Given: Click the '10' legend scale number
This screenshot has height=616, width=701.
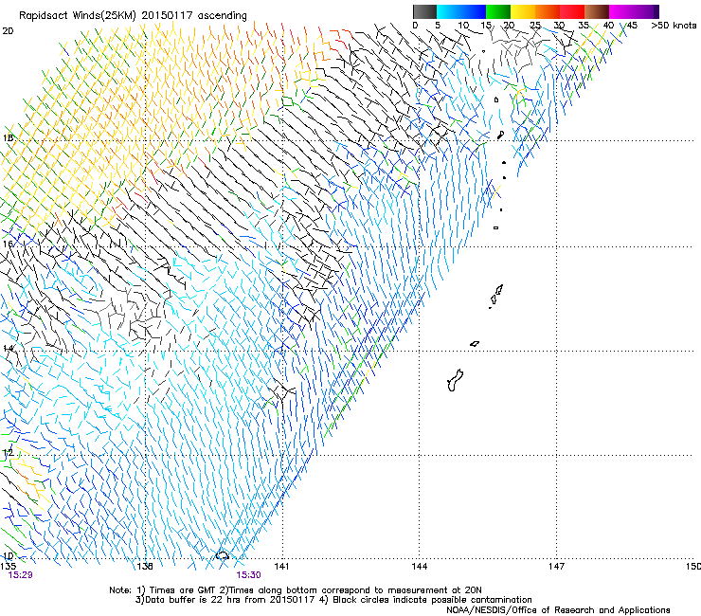Looking at the screenshot, I should (x=462, y=25).
